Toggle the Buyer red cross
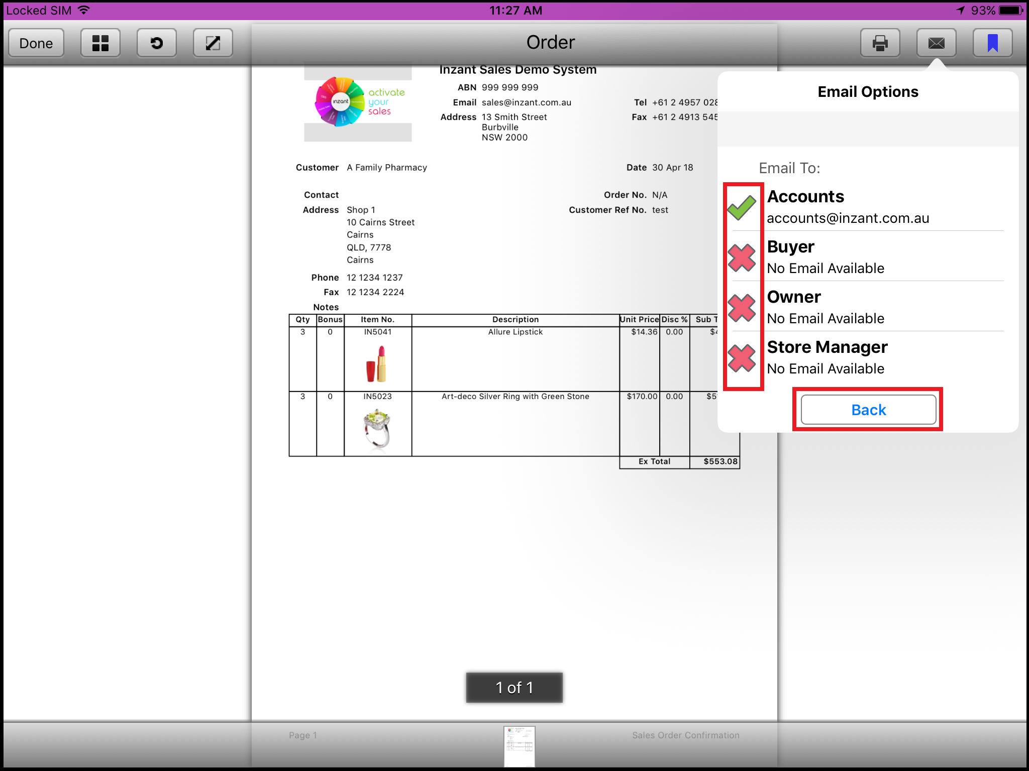Viewport: 1029px width, 771px height. click(742, 258)
